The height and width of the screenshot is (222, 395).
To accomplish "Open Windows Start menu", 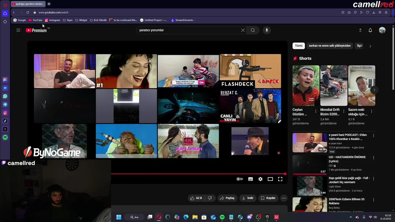I will click(x=119, y=217).
